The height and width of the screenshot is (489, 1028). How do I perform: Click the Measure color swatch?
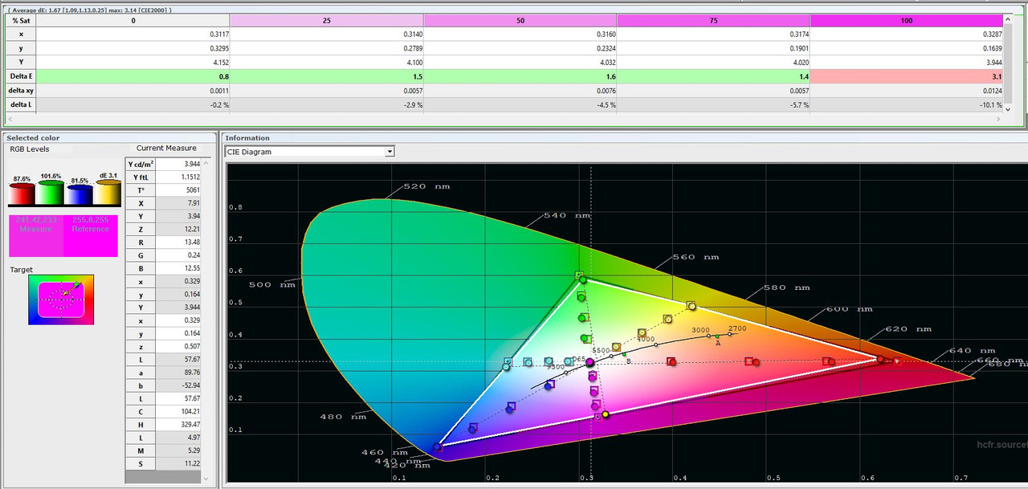[x=36, y=235]
